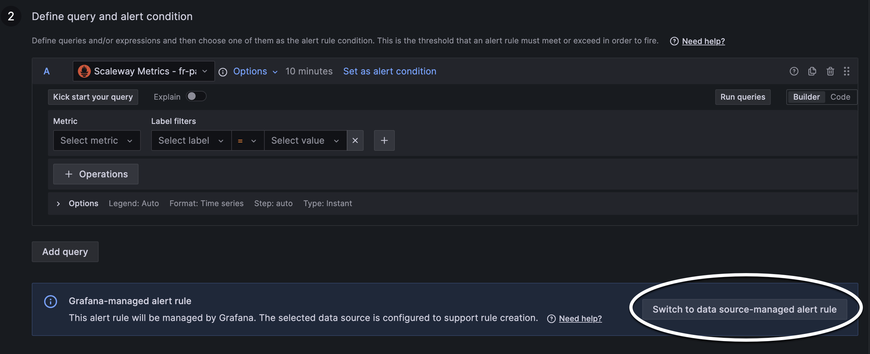The image size is (870, 354).
Task: Click Run queries button
Action: click(x=743, y=97)
